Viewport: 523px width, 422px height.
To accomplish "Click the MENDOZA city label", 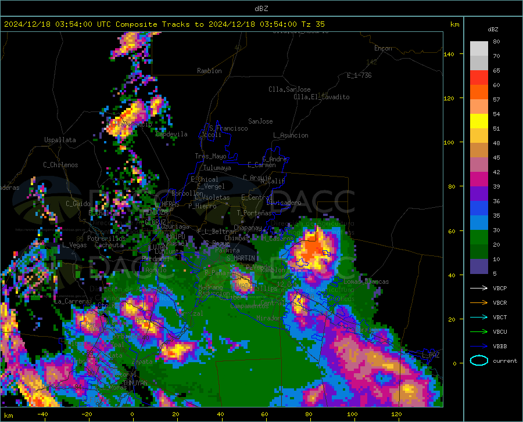I will click(x=155, y=212).
